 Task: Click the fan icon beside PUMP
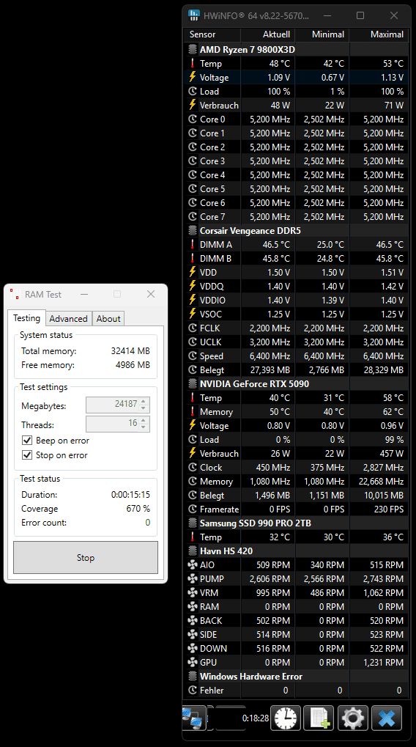[x=193, y=578]
